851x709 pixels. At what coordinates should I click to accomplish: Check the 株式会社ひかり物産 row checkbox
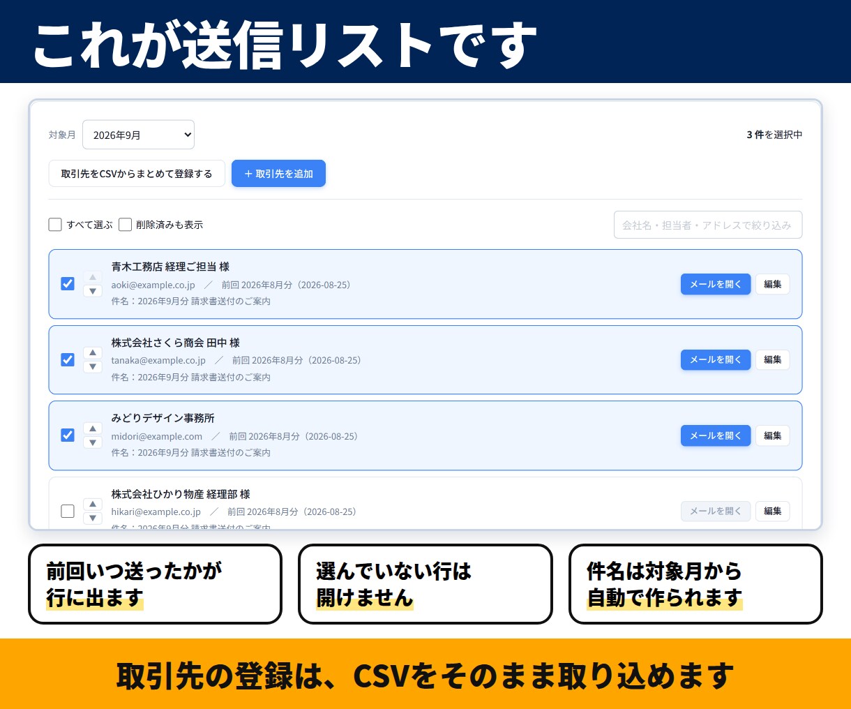coord(68,511)
